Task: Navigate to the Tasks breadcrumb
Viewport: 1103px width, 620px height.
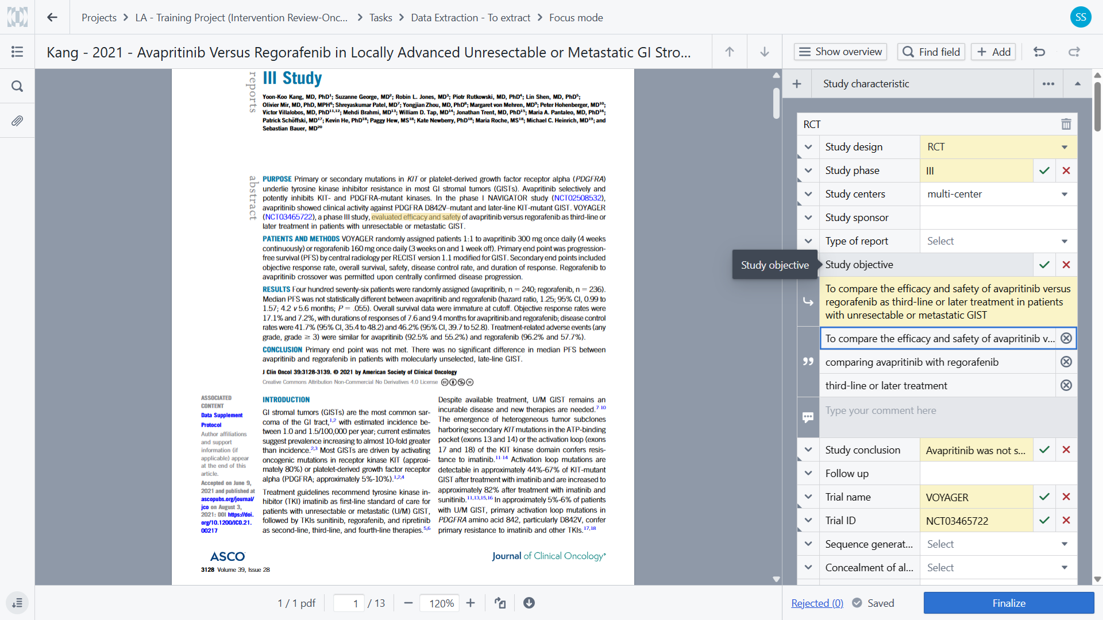Action: click(x=380, y=17)
